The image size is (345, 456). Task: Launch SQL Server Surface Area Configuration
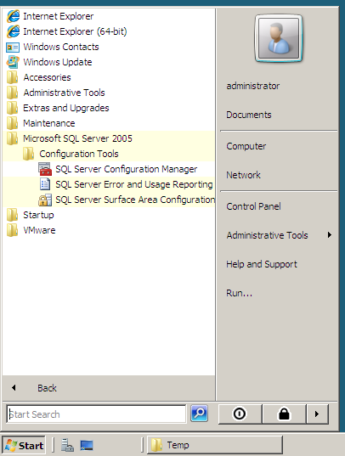[x=109, y=200]
